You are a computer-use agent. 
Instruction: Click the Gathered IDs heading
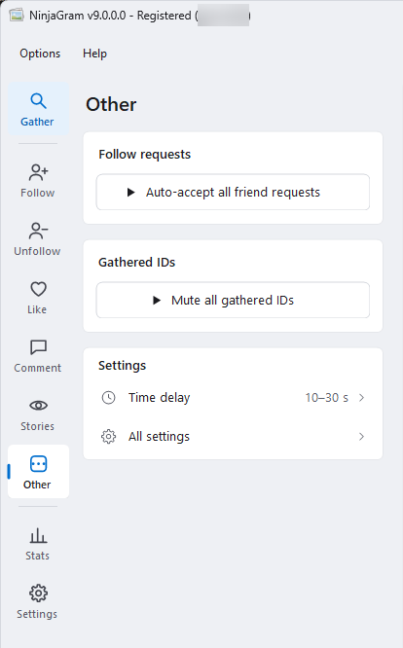click(137, 263)
